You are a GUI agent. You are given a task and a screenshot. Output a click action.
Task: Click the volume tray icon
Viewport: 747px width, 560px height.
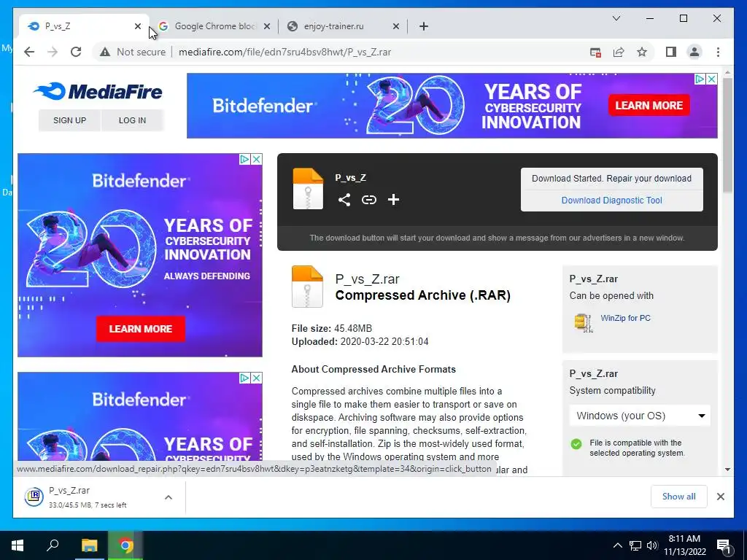coord(651,545)
